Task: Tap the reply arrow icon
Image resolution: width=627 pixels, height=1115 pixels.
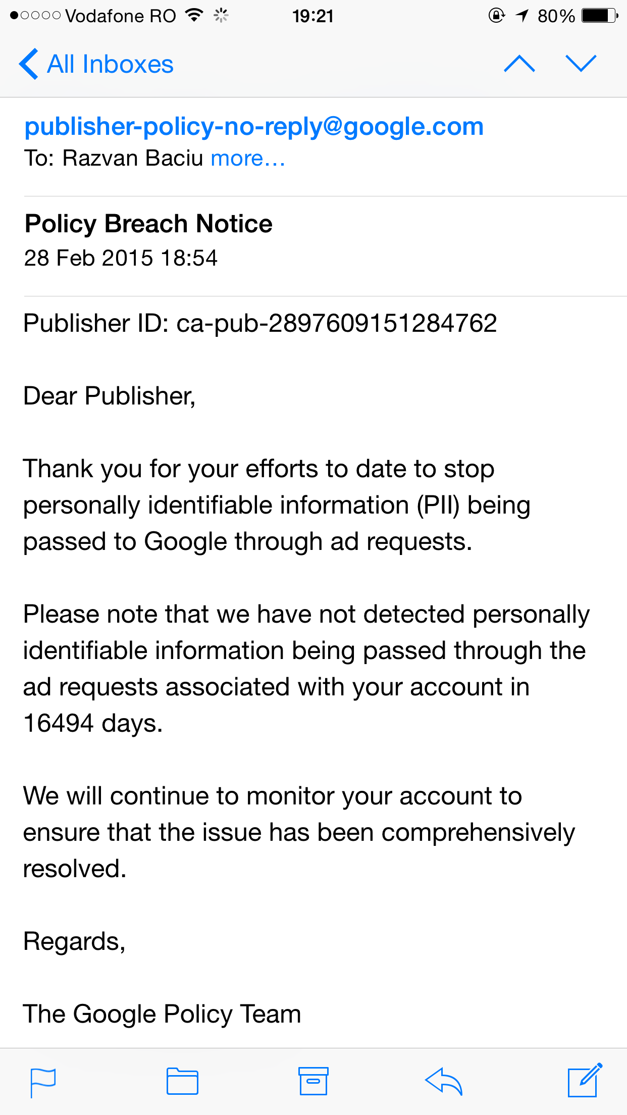Action: pos(444,1081)
